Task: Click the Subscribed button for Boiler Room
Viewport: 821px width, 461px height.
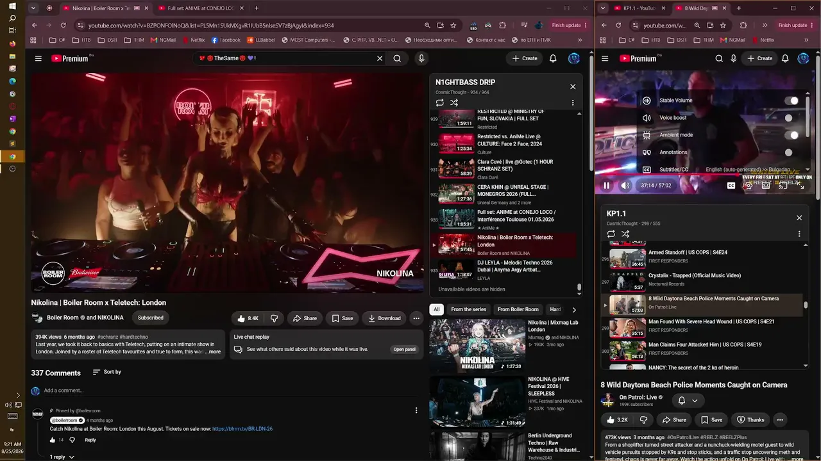Action: [x=151, y=318]
